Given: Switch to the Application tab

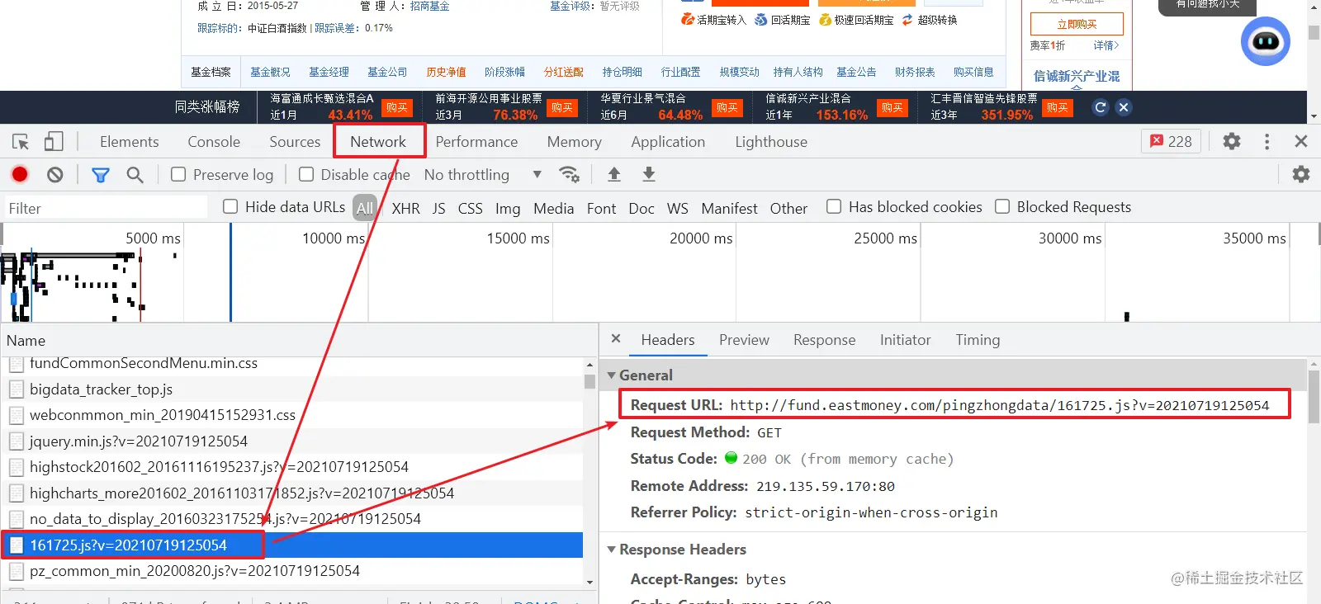Looking at the screenshot, I should 668,142.
